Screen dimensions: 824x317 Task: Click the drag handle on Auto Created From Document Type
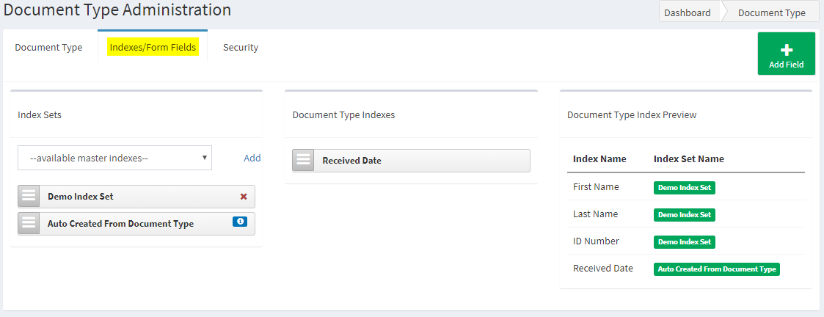coord(29,223)
